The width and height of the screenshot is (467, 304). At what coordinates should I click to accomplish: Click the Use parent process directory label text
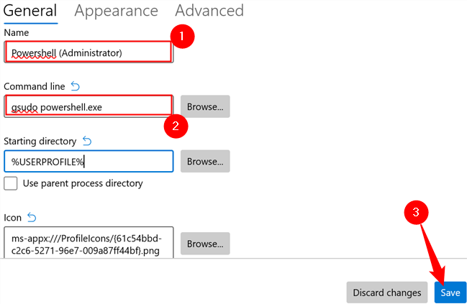pos(83,183)
